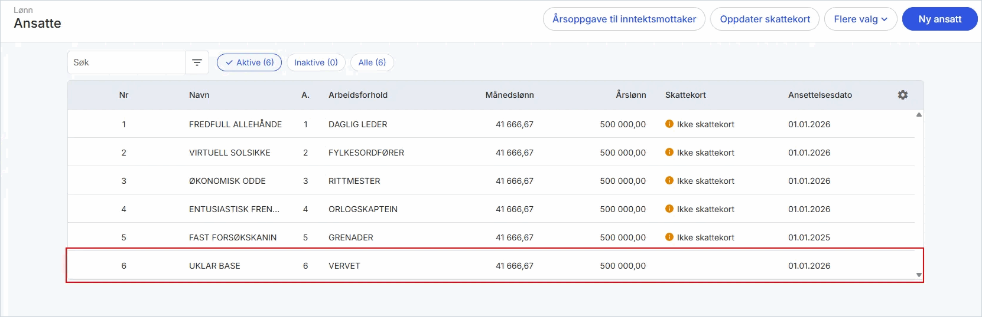
Task: Click scroll-up arrow of employee table
Action: 919,115
